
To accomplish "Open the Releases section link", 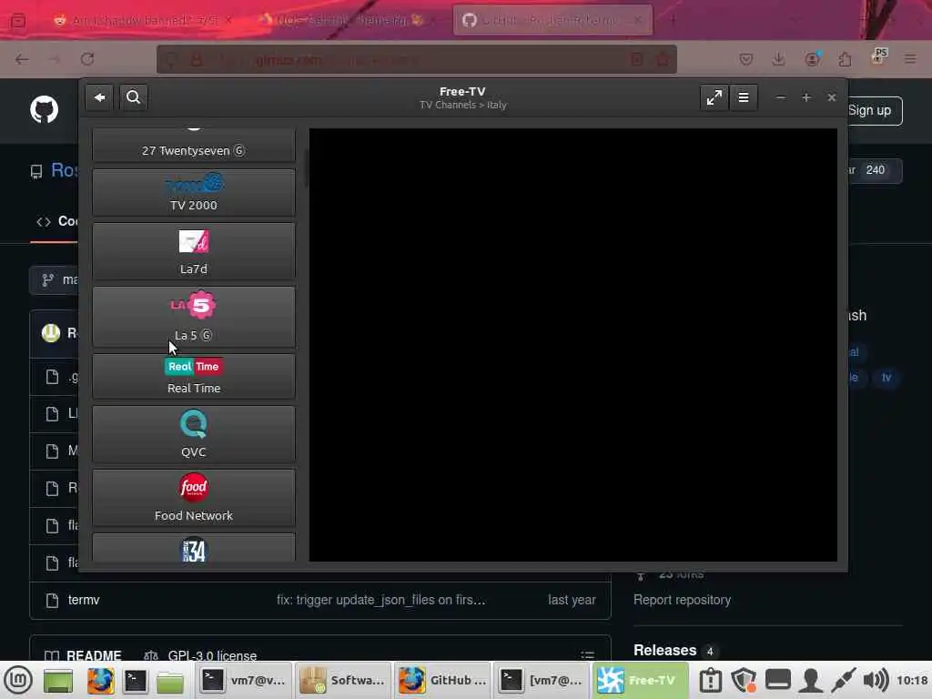I will (664, 650).
